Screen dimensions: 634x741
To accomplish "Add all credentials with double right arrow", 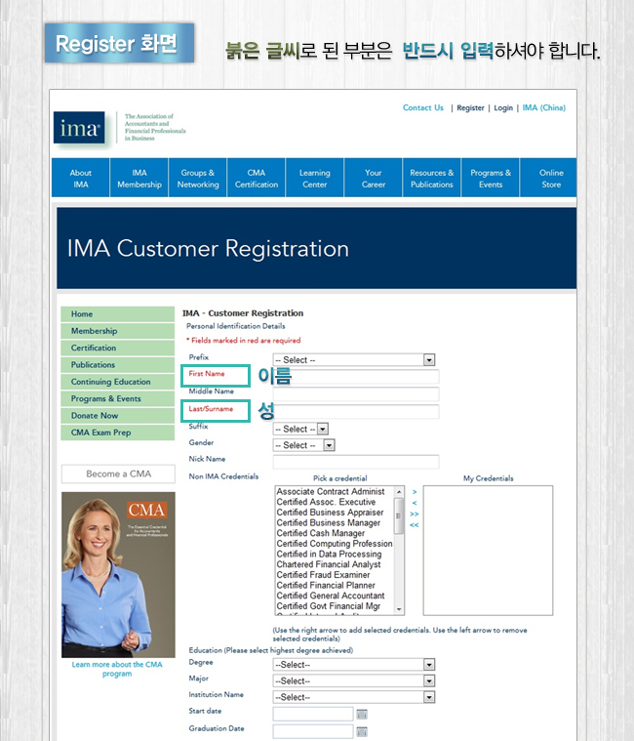I will click(415, 514).
